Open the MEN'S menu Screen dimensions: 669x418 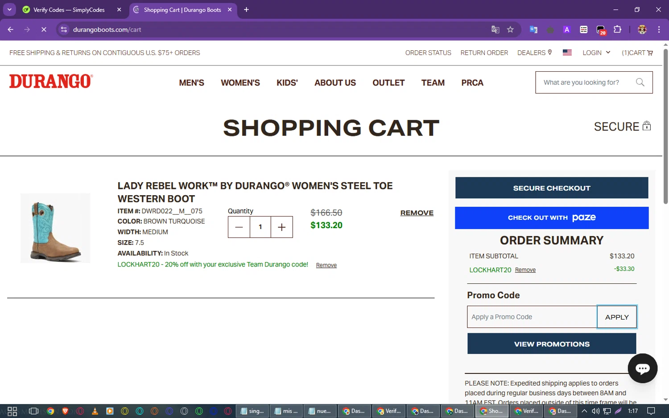(192, 83)
